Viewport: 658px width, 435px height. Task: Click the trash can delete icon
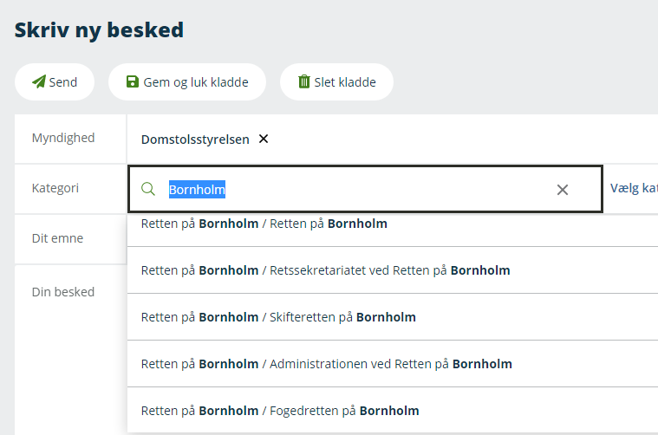tap(304, 82)
